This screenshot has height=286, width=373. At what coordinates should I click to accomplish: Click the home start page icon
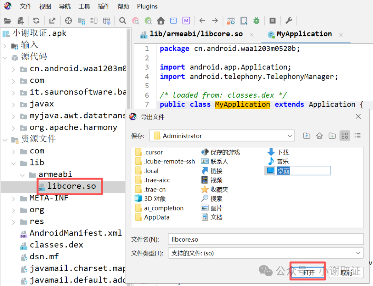coord(161,21)
